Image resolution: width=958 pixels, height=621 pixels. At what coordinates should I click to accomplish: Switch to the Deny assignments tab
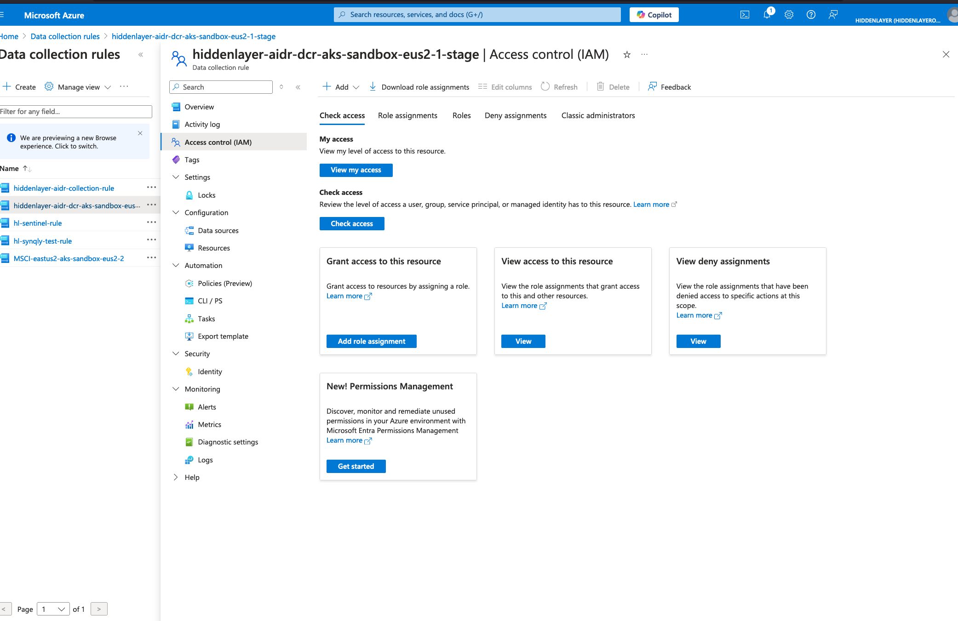pos(515,116)
